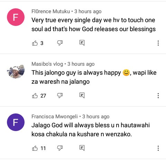Like Masibo's vlog comment
This screenshot has width=166, height=166.
[x=35, y=96]
